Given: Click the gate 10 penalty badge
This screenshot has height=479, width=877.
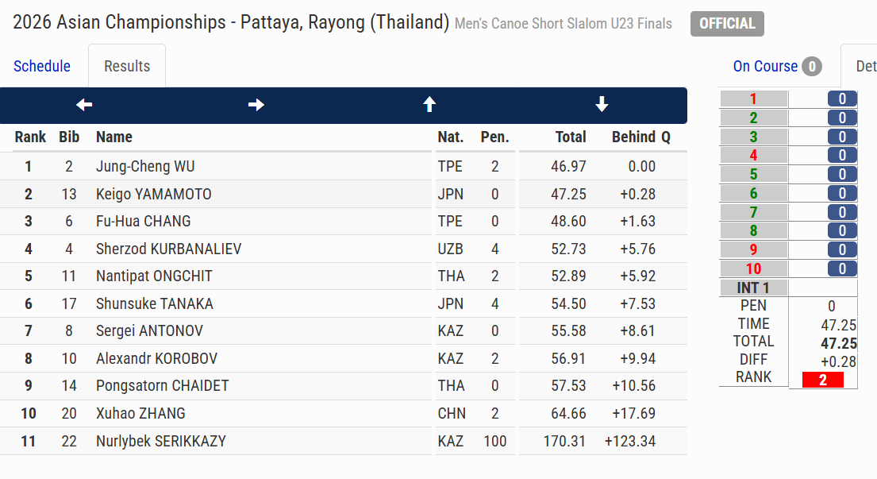Looking at the screenshot, I should (842, 268).
